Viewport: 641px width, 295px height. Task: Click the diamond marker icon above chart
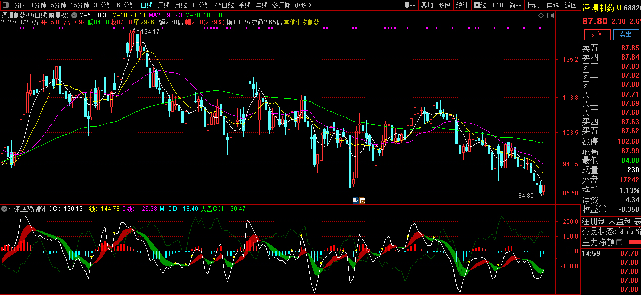[x=541, y=15]
